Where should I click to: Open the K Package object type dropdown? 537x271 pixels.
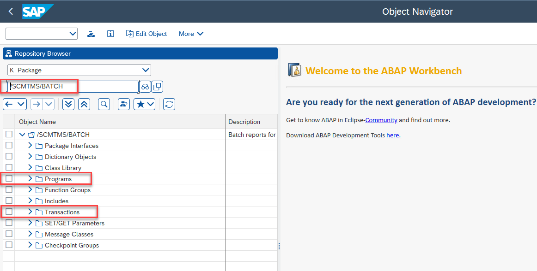(x=79, y=70)
